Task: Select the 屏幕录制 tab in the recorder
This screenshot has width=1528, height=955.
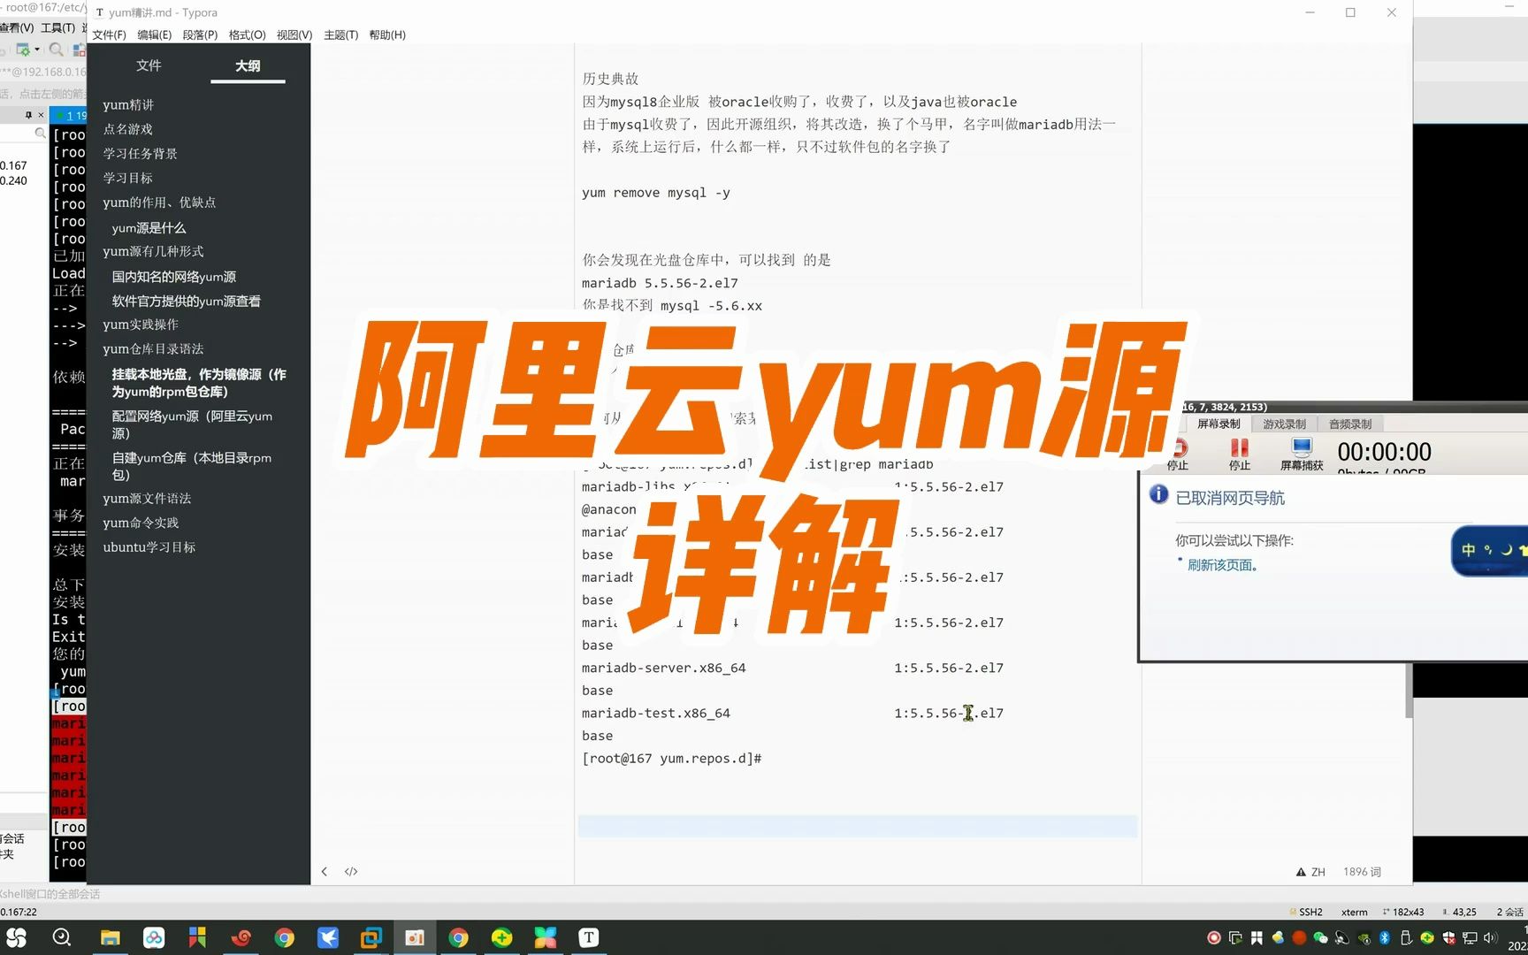Action: pyautogui.click(x=1219, y=424)
